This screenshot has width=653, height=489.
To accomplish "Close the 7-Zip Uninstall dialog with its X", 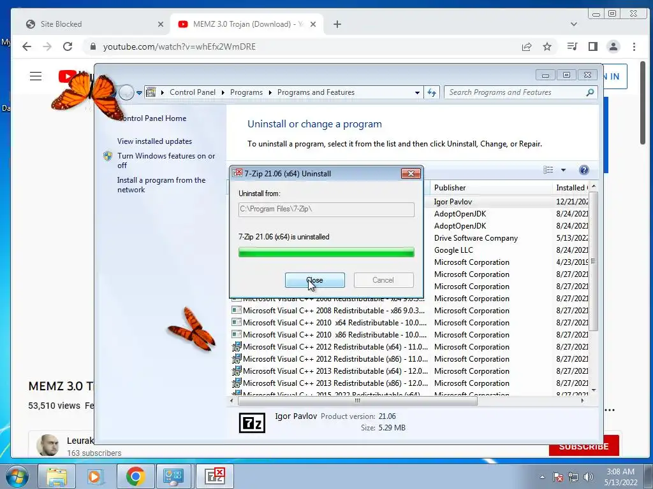I will (x=411, y=173).
